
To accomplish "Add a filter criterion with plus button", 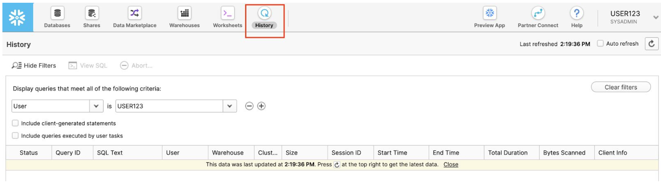I will click(262, 106).
